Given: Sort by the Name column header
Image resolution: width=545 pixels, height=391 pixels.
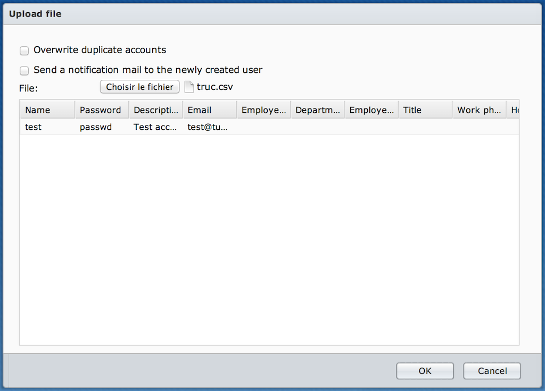Looking at the screenshot, I should (47, 110).
